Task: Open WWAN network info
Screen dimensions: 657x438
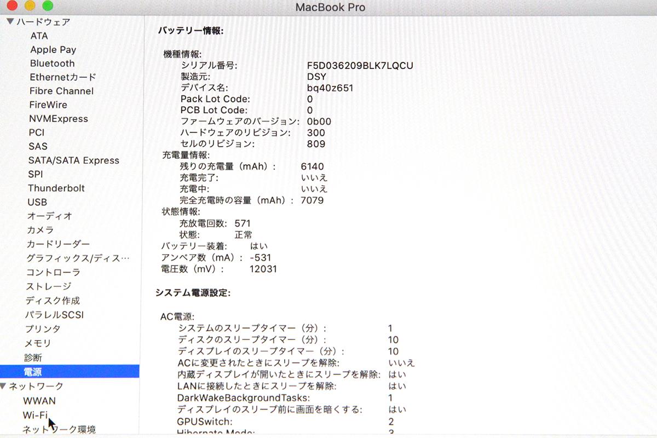Action: [39, 401]
